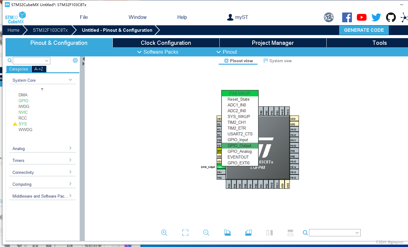Open the File menu
This screenshot has width=408, height=247.
pos(84,17)
